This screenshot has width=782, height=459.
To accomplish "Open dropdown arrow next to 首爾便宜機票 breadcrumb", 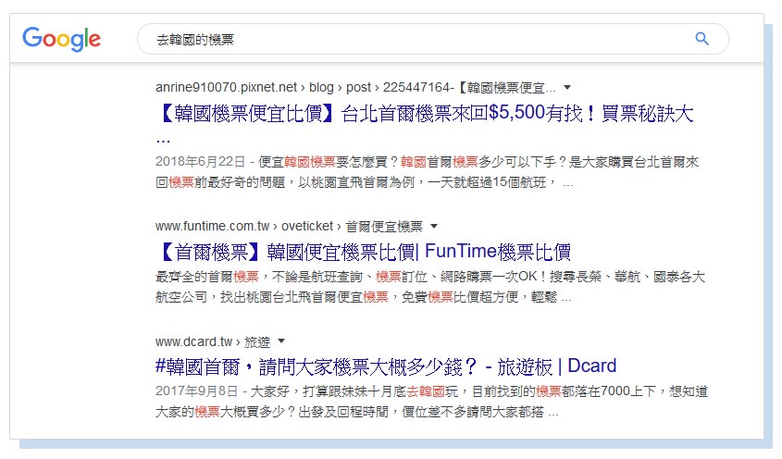I will click(433, 226).
